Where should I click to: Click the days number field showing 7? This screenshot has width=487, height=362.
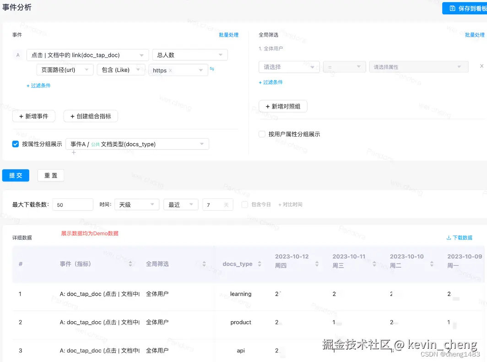point(218,205)
